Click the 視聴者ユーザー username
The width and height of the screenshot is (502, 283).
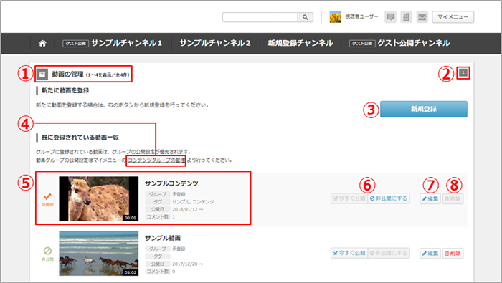pyautogui.click(x=361, y=16)
